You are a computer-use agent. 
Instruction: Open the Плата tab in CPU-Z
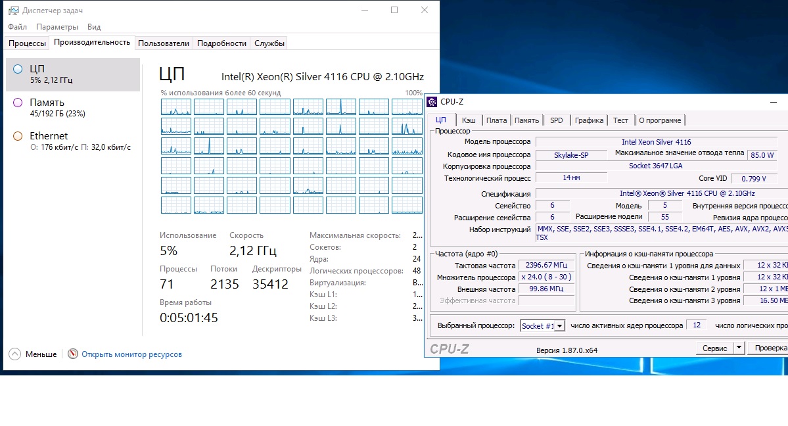tap(496, 120)
